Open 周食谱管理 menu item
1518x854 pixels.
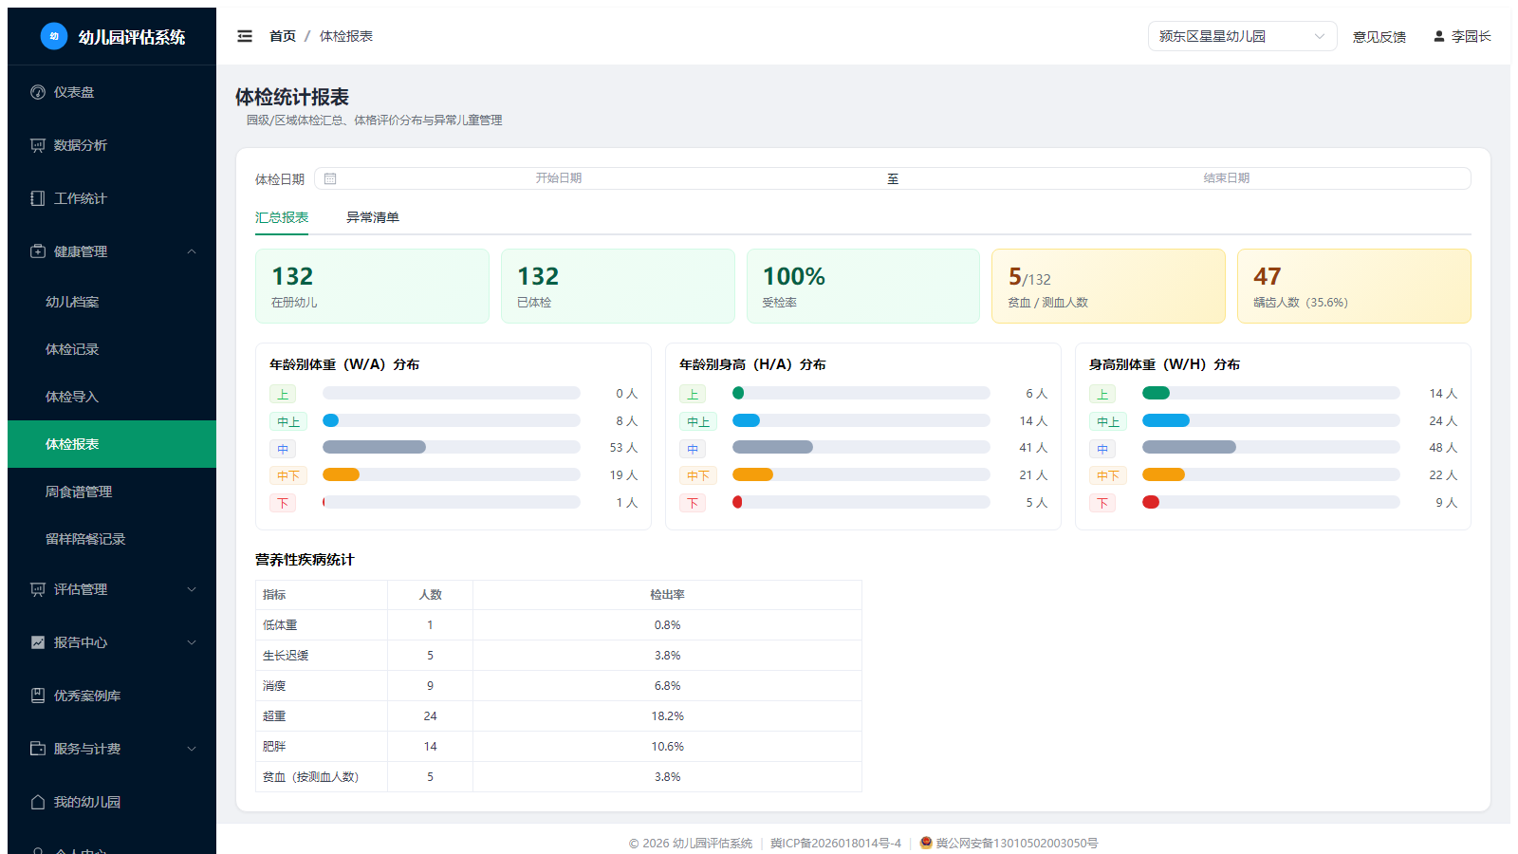tap(112, 492)
